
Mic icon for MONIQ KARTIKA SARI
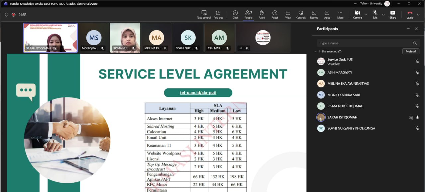pos(417,95)
